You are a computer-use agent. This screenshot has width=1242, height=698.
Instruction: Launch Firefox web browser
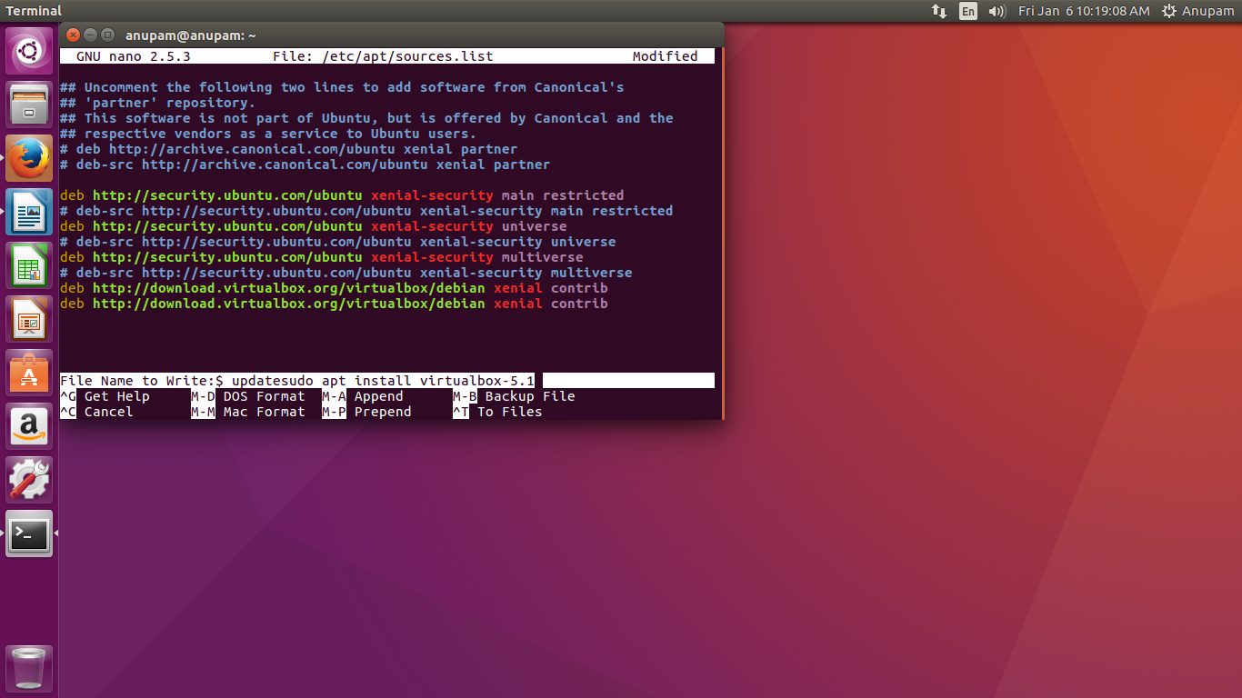(x=29, y=158)
